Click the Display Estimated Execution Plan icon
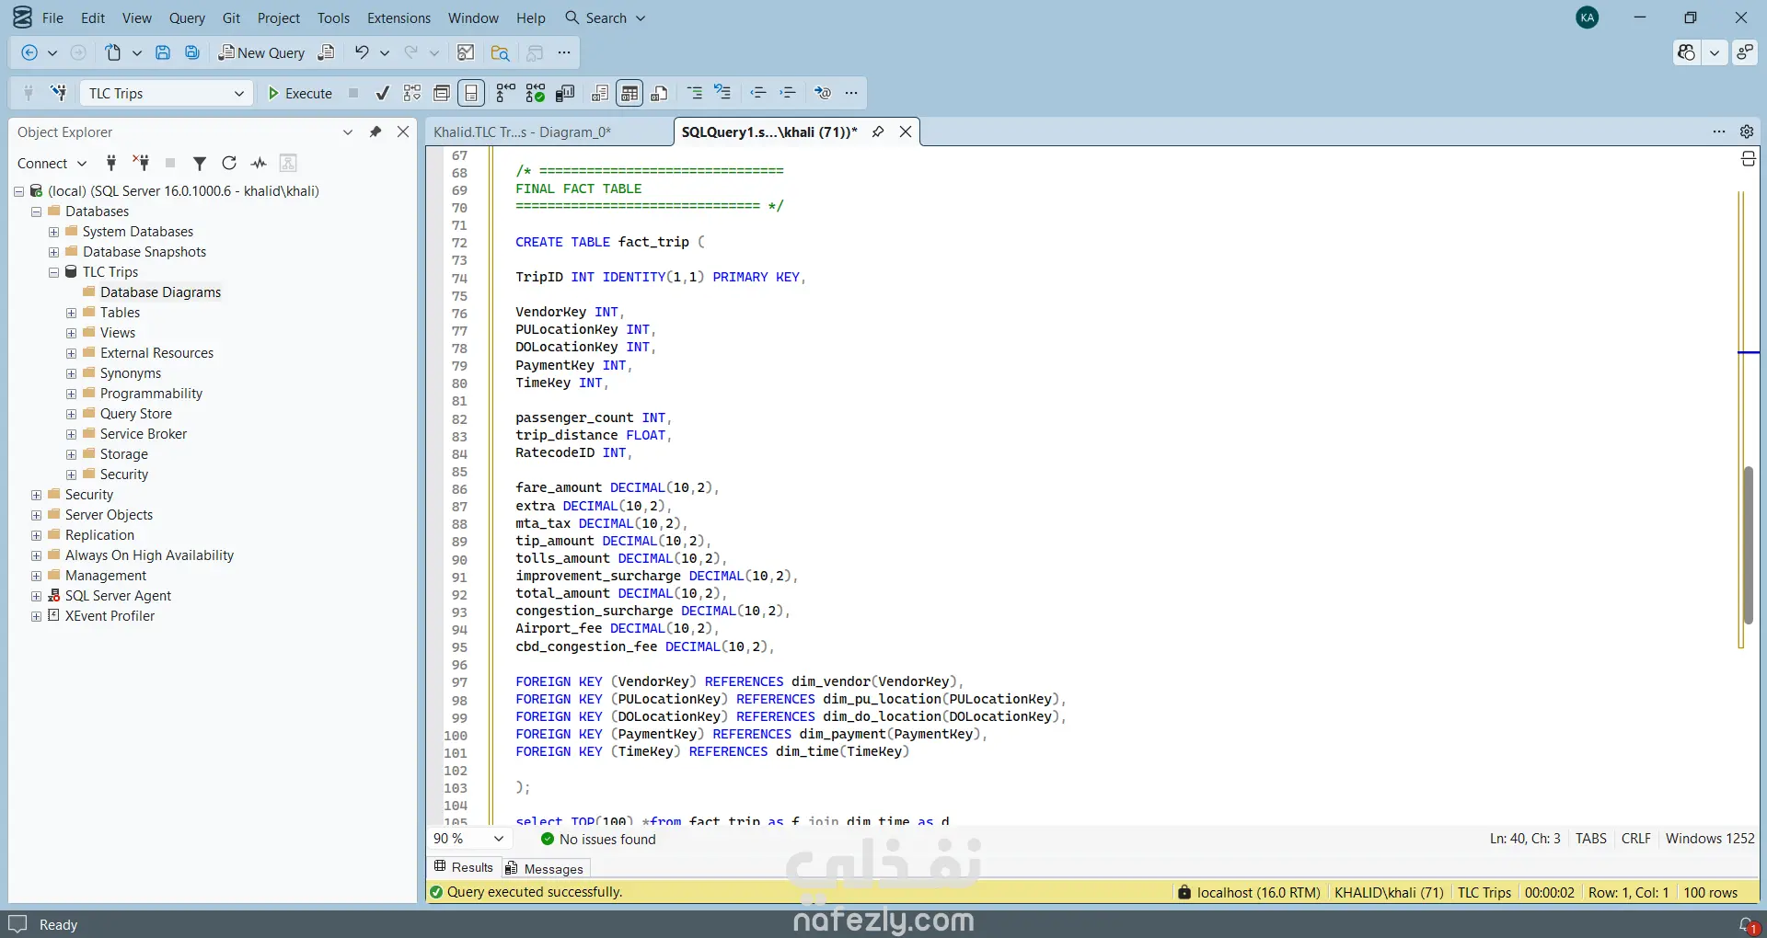This screenshot has height=938, width=1767. [x=412, y=93]
